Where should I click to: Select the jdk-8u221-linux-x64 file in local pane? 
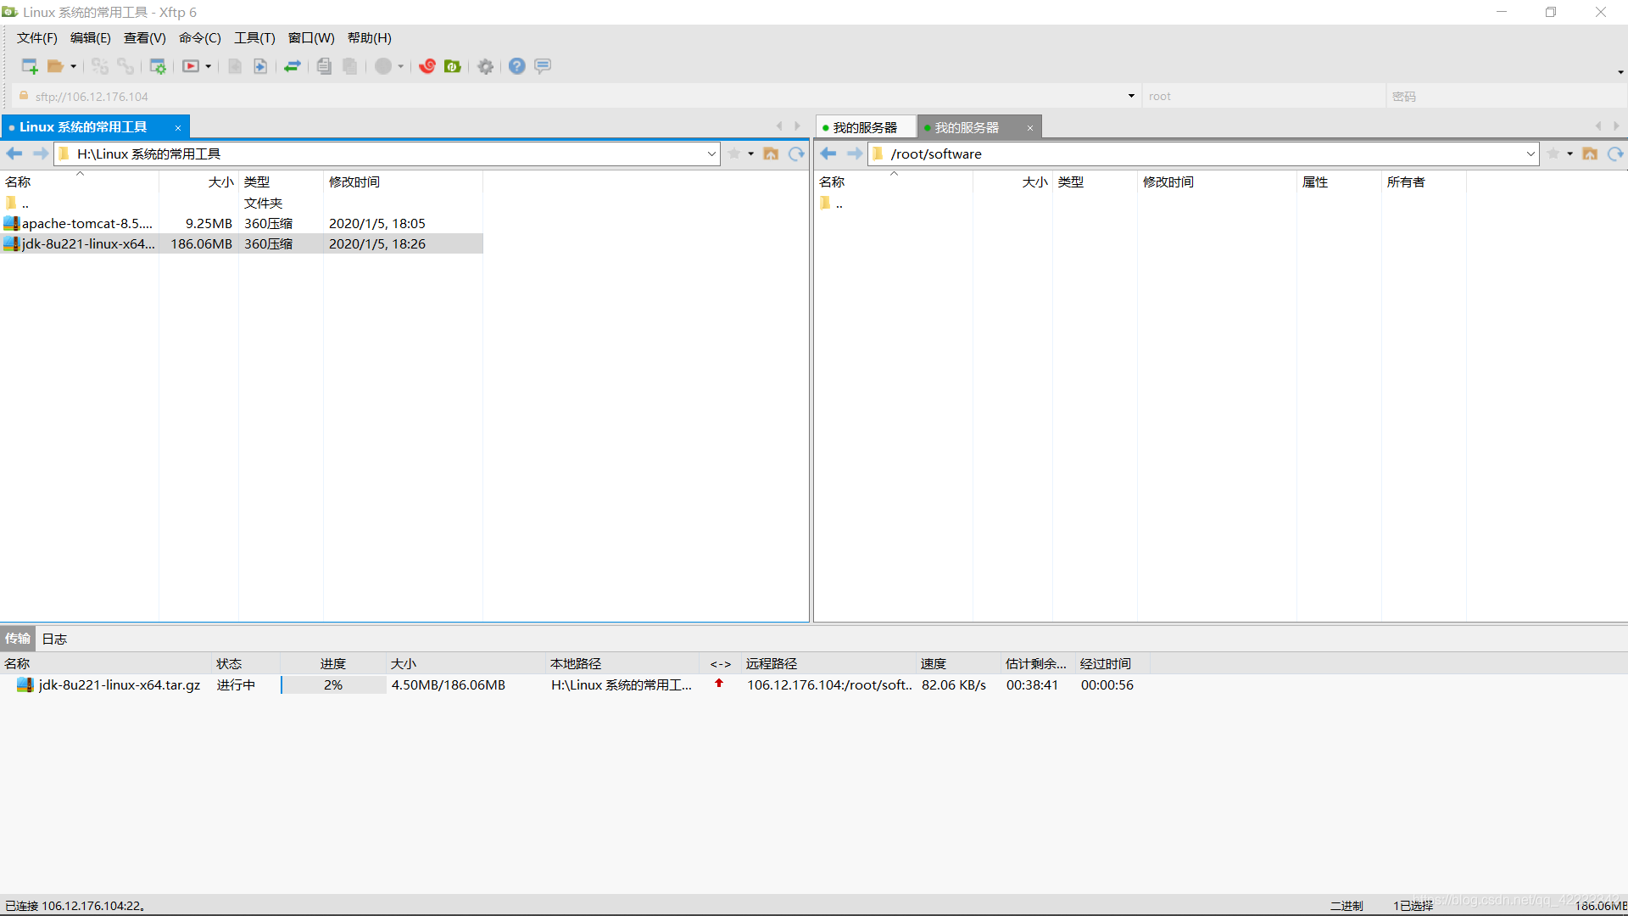pos(242,243)
